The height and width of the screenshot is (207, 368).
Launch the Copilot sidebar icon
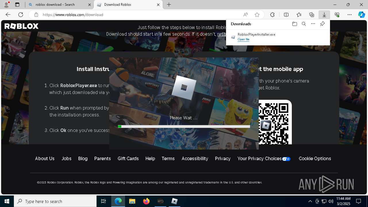coord(361,15)
